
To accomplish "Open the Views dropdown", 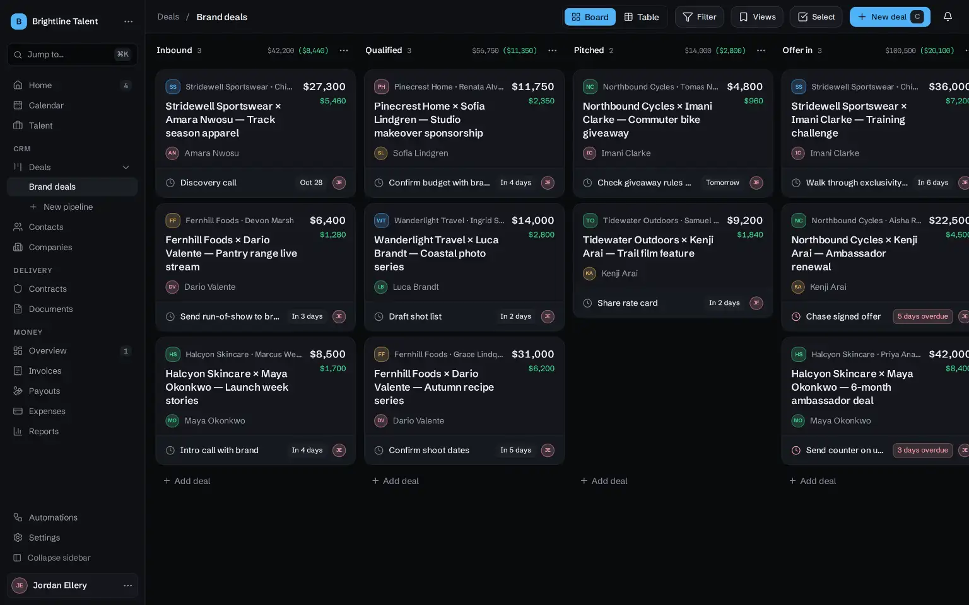I will 757,17.
